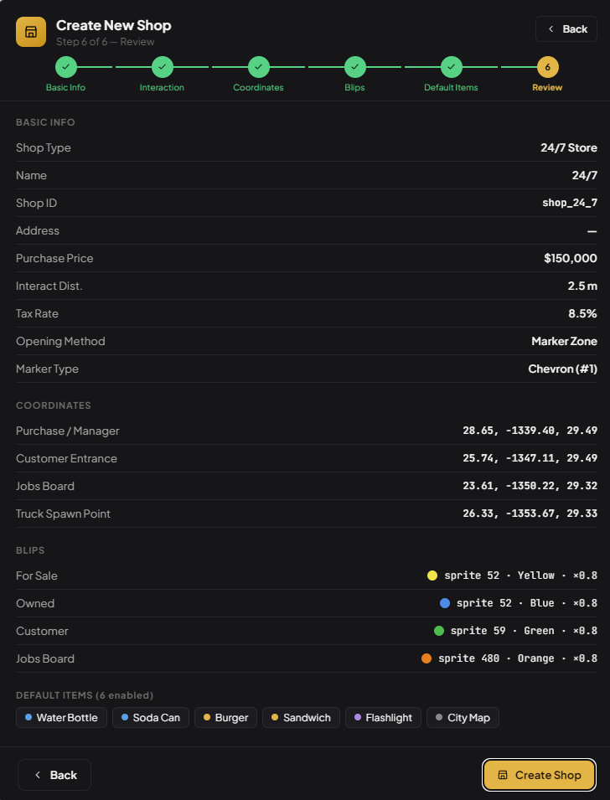
Task: Click the Default Items (6 enabled) heading
Action: (x=85, y=695)
